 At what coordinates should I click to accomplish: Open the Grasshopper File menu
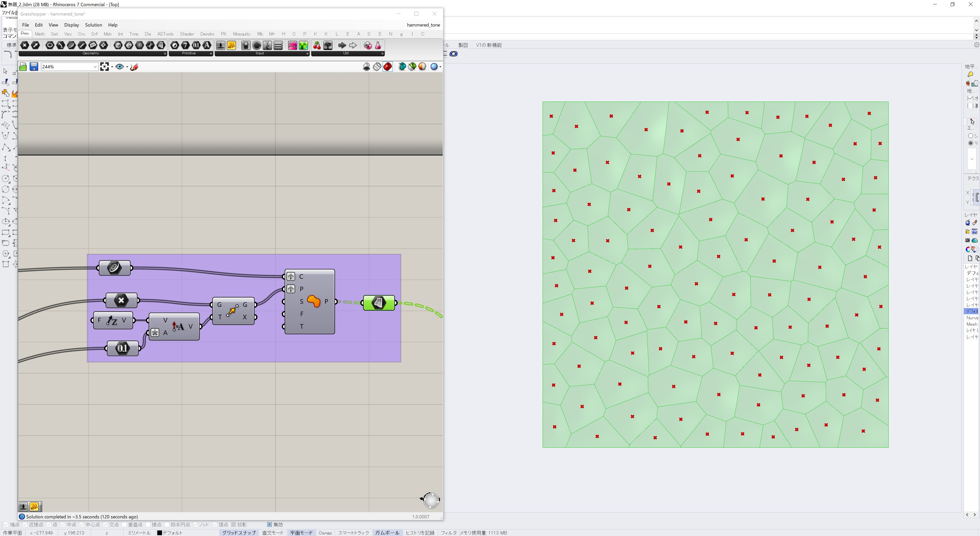point(26,25)
